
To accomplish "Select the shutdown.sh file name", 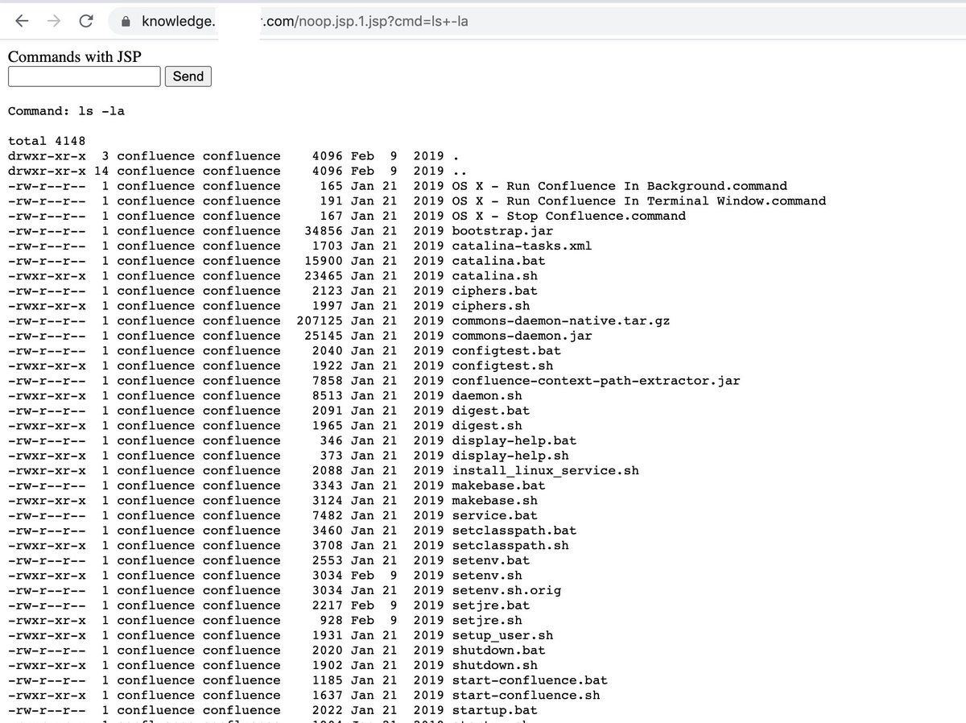I will (495, 666).
